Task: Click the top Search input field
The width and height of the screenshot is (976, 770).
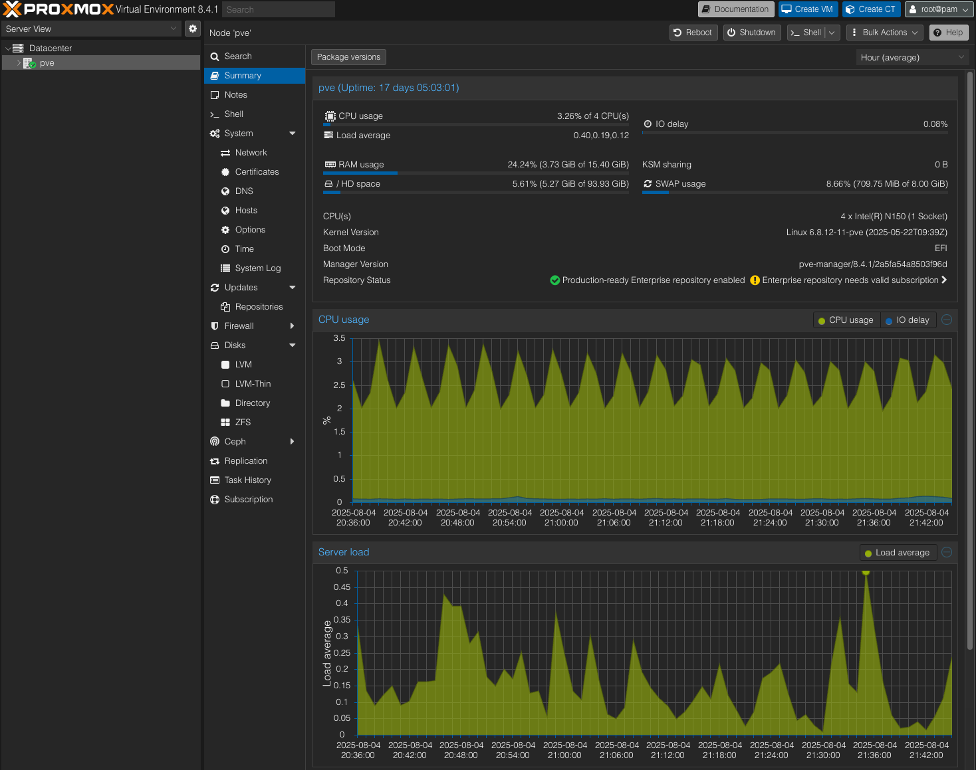Action: click(x=278, y=9)
